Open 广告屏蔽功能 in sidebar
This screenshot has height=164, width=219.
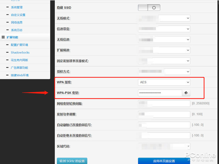(19, 68)
